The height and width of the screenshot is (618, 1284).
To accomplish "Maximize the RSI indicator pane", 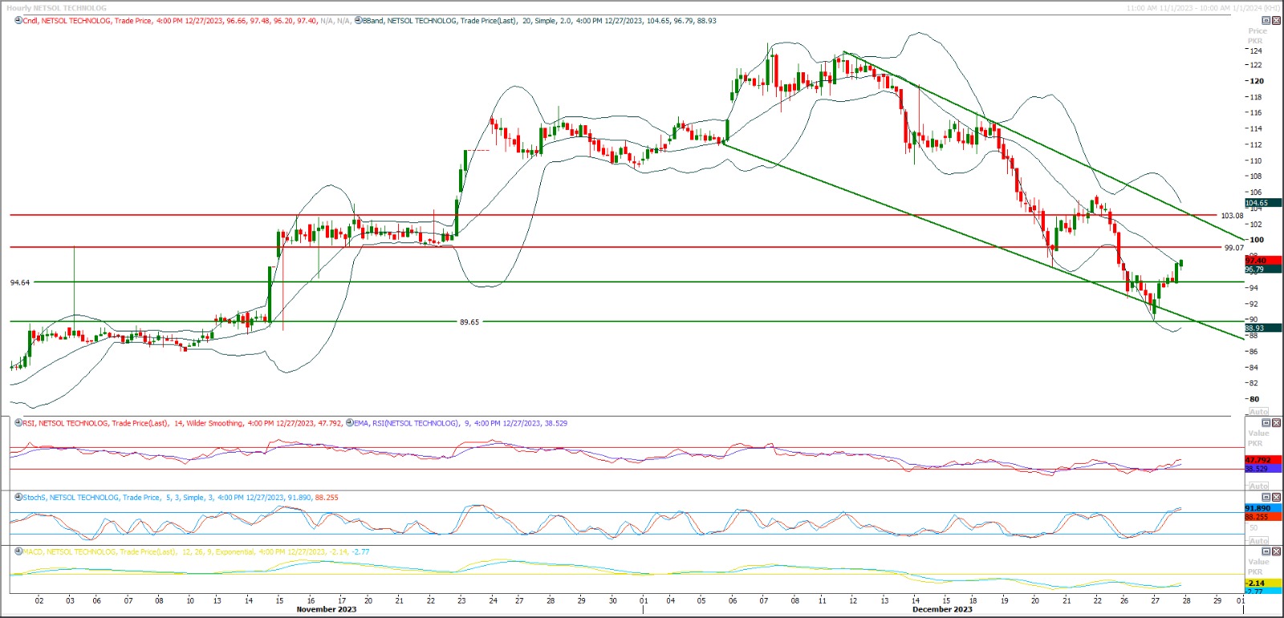I will coord(1266,423).
